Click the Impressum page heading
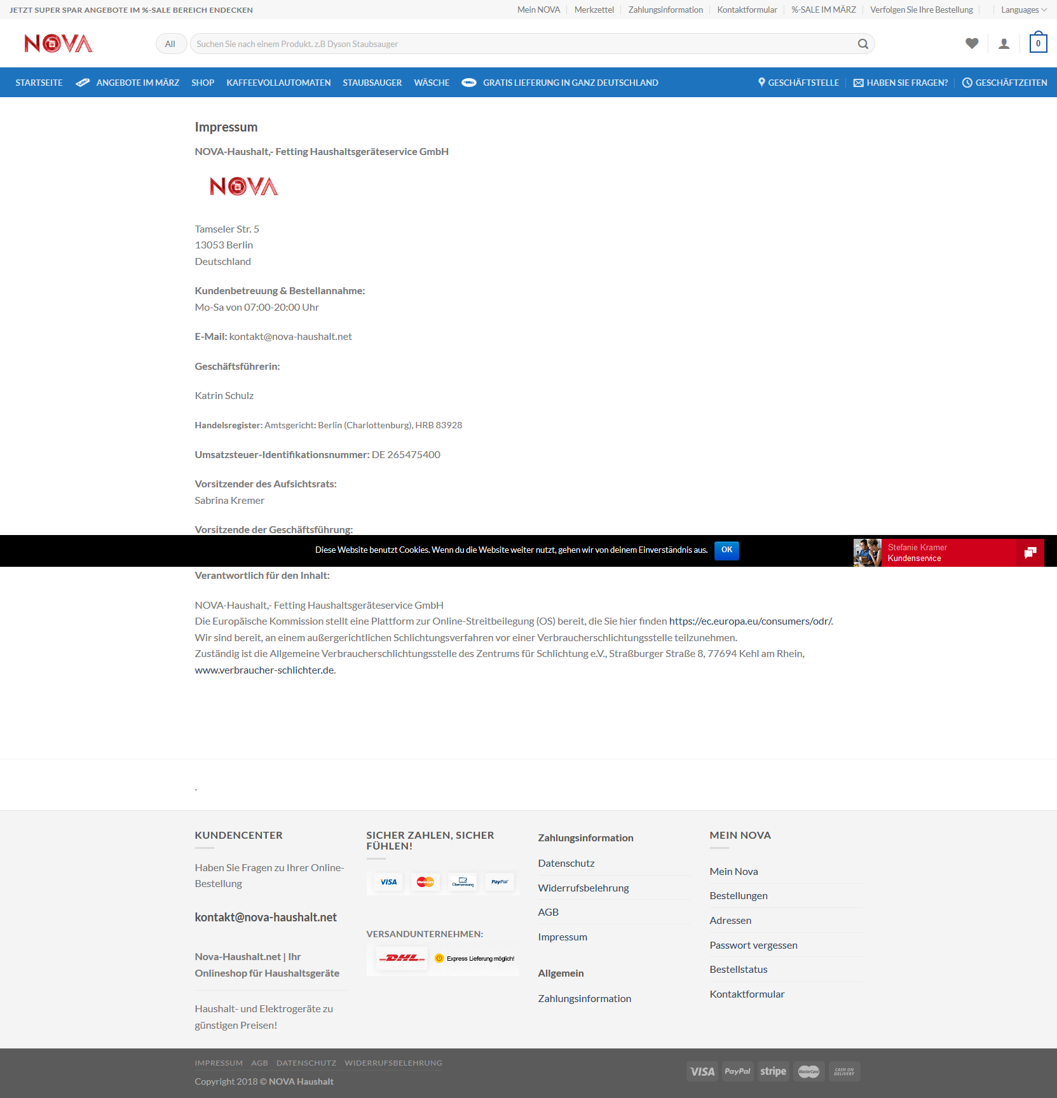The width and height of the screenshot is (1057, 1098). 226,127
